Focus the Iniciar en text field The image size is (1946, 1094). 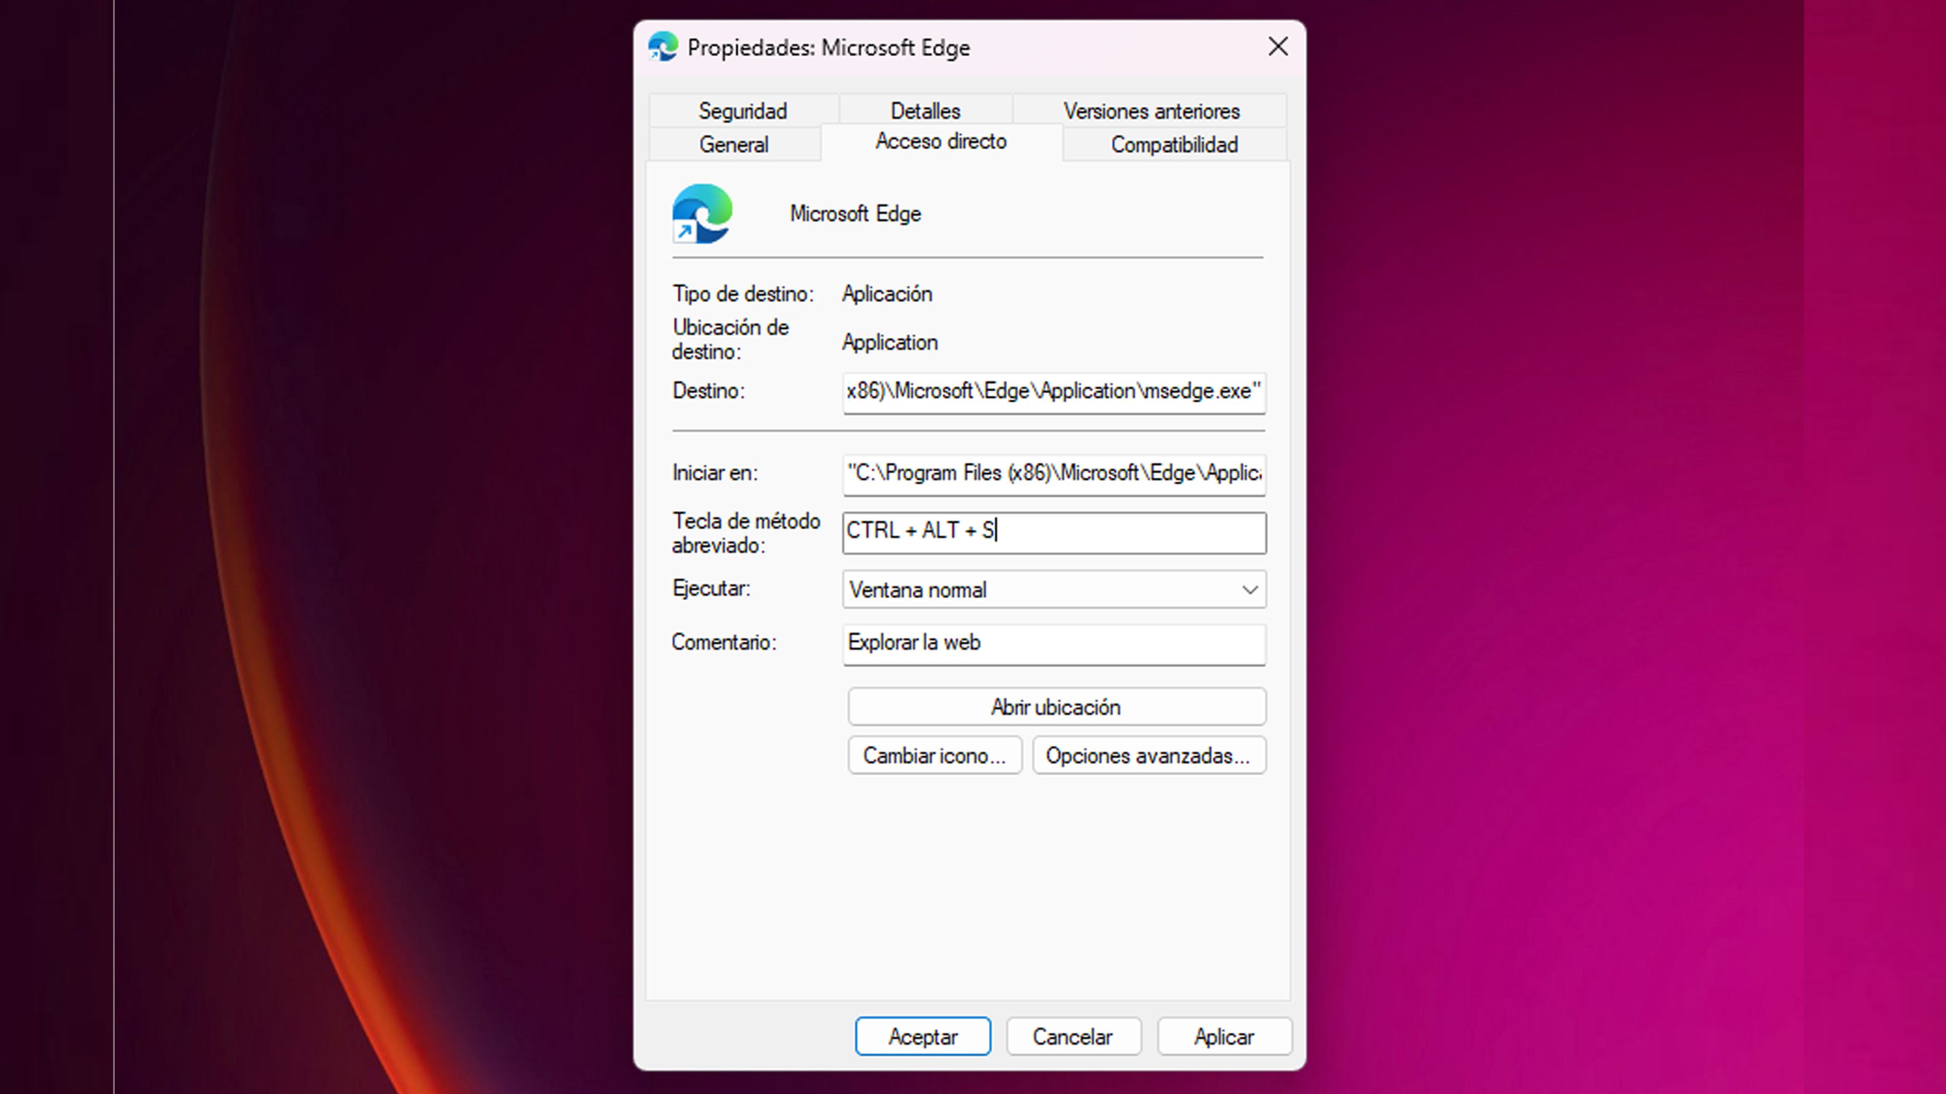[1054, 474]
